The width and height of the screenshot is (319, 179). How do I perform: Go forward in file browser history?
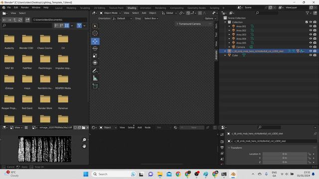[x=9, y=20]
